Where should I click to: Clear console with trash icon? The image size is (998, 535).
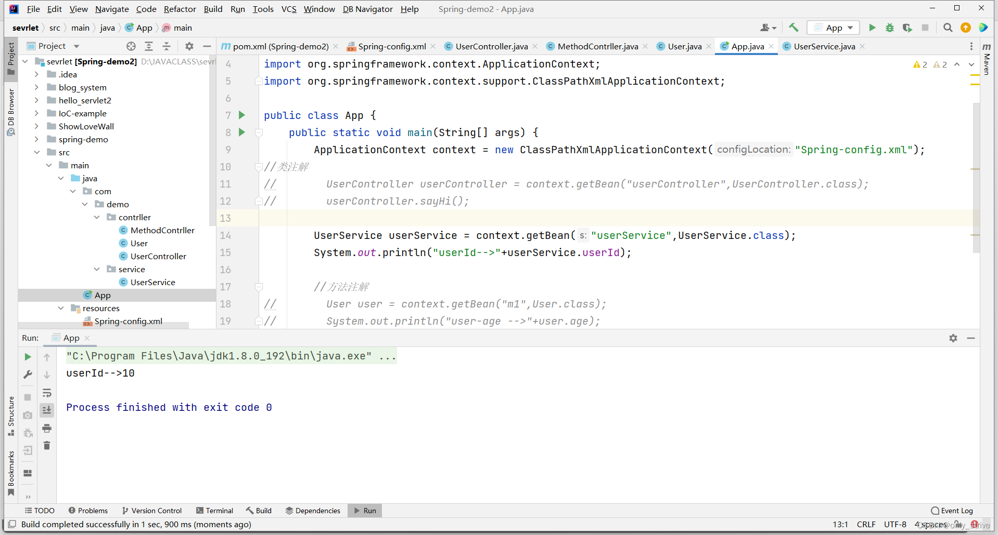pos(47,446)
